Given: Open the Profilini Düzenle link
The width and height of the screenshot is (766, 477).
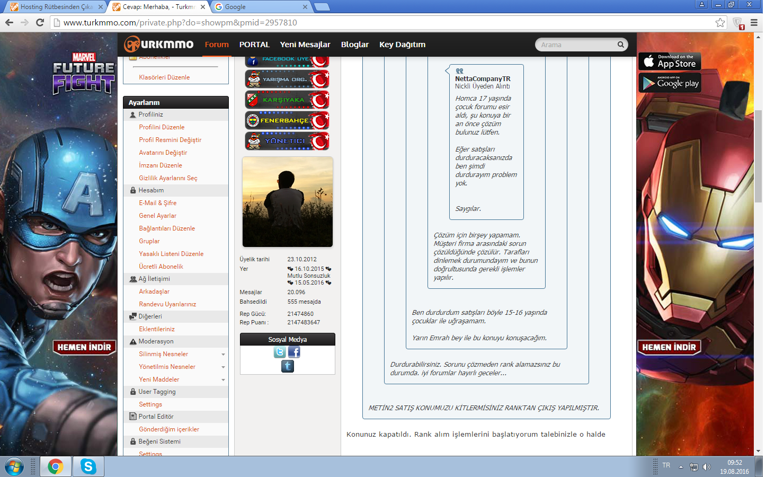Looking at the screenshot, I should (162, 127).
